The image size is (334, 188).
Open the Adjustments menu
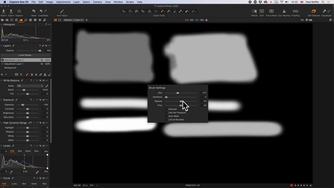tap(63, 2)
